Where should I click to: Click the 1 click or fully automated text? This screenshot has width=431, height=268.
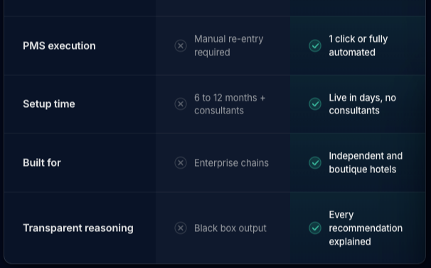point(358,45)
